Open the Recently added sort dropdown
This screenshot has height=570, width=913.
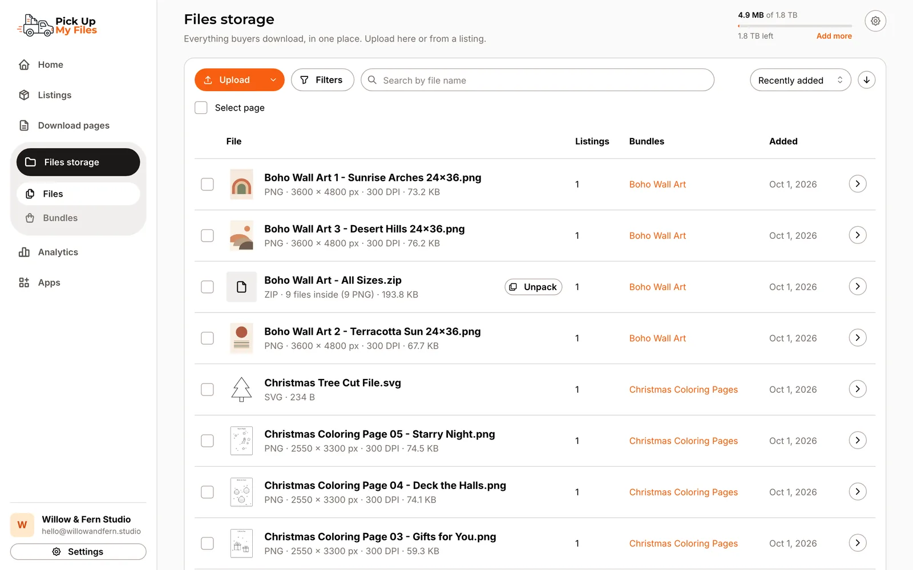click(x=800, y=80)
